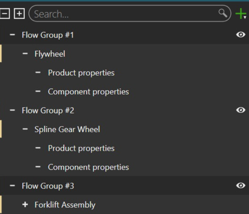Open the dropdown arrow beside green plus
Screen dimensions: 249x214
pos(245,17)
